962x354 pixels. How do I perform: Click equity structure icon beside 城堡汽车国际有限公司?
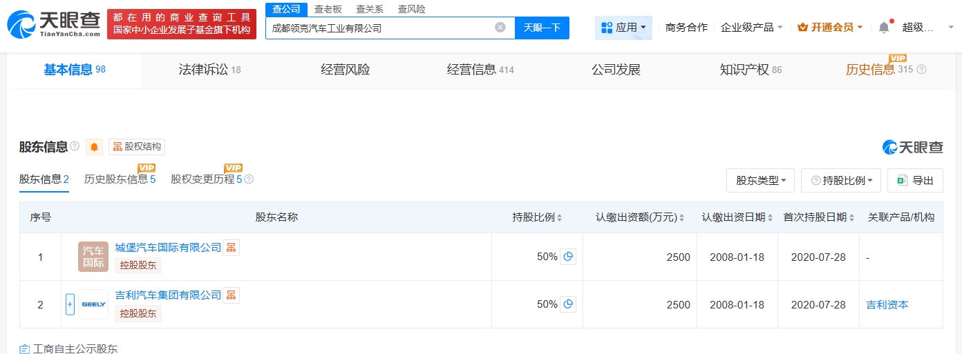(232, 248)
